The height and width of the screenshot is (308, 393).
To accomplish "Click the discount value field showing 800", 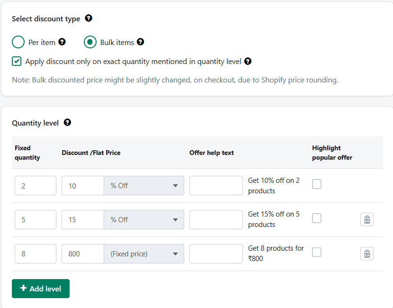I will (83, 254).
